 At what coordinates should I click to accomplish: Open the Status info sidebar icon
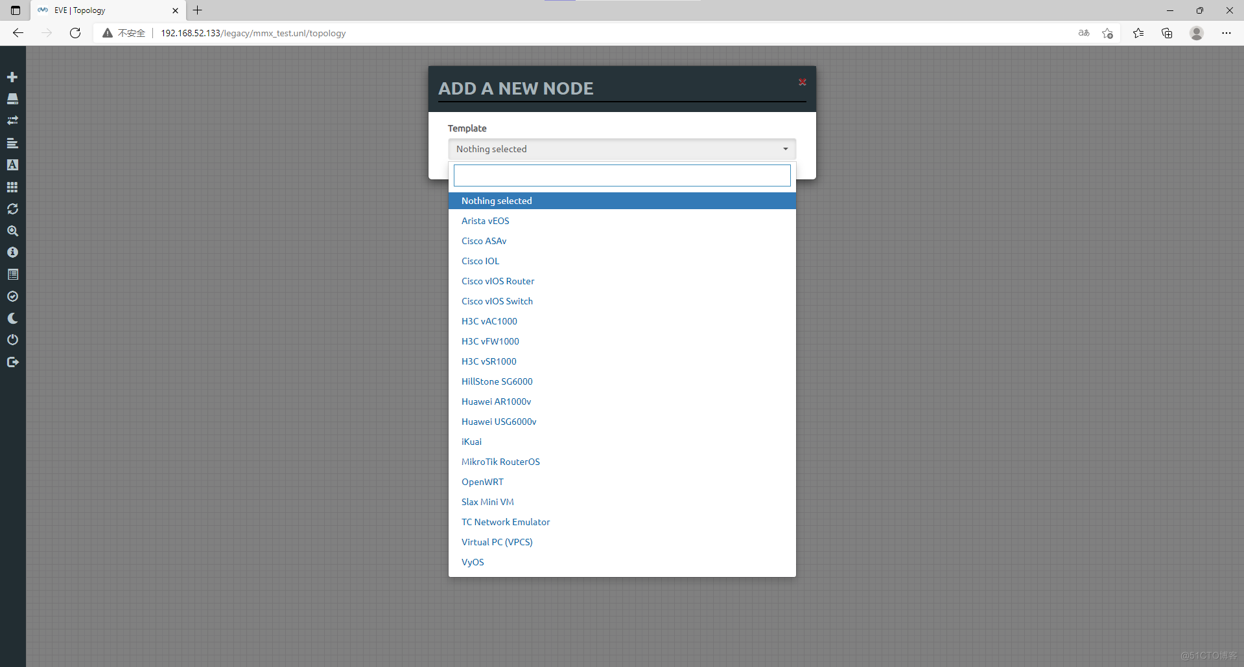(12, 253)
